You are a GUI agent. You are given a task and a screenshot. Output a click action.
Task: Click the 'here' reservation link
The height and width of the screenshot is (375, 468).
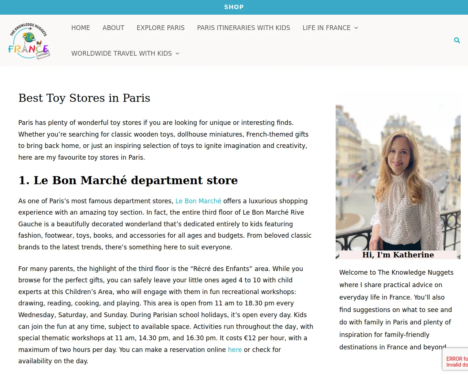pos(235,350)
